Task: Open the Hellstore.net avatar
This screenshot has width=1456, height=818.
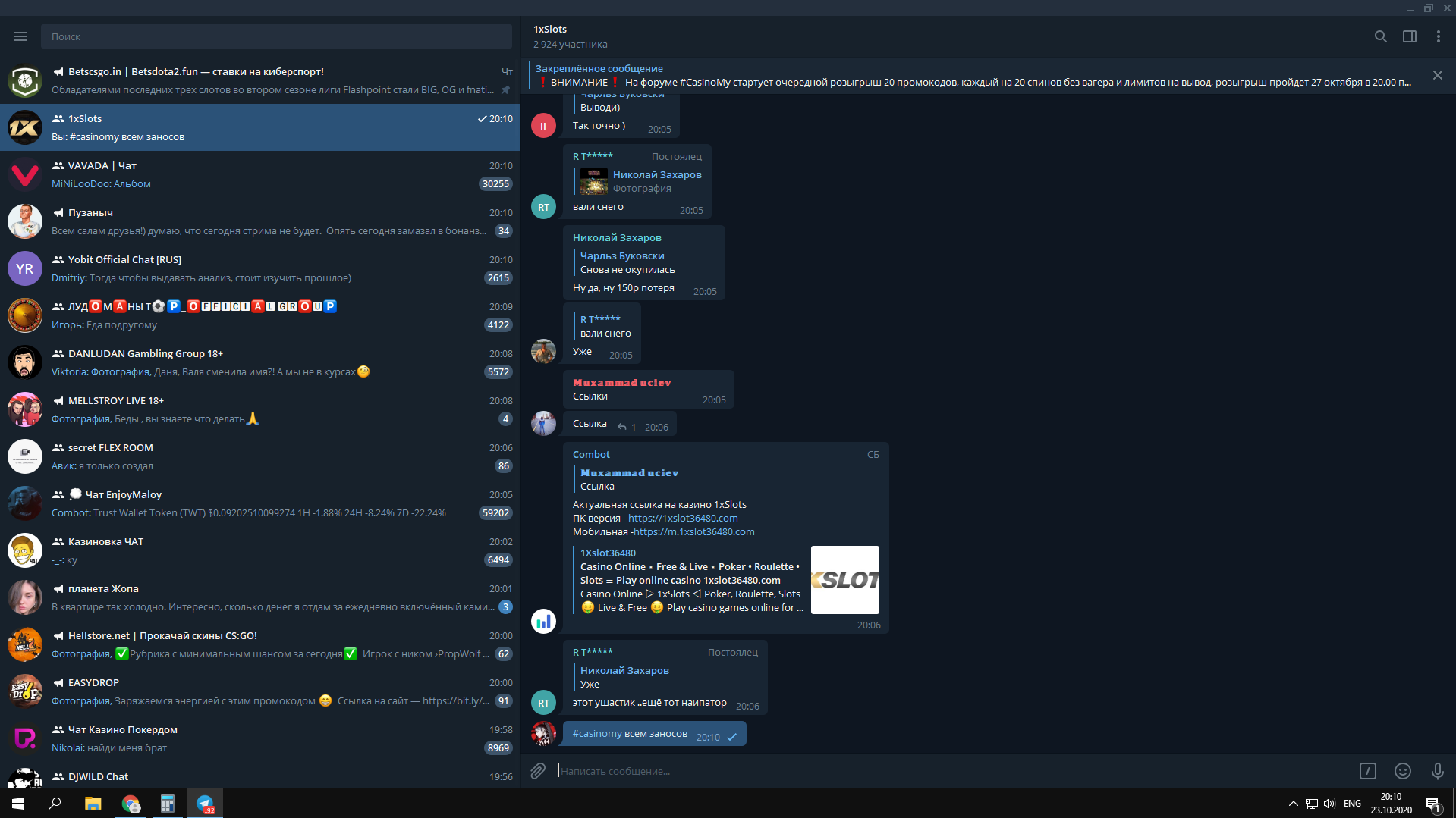Action: (25, 644)
